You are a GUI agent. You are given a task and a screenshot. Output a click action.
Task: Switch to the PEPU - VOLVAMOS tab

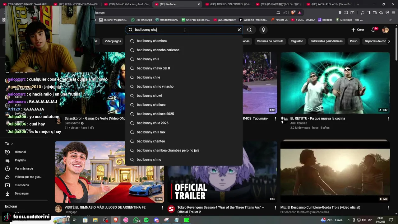pyautogui.click(x=76, y=4)
